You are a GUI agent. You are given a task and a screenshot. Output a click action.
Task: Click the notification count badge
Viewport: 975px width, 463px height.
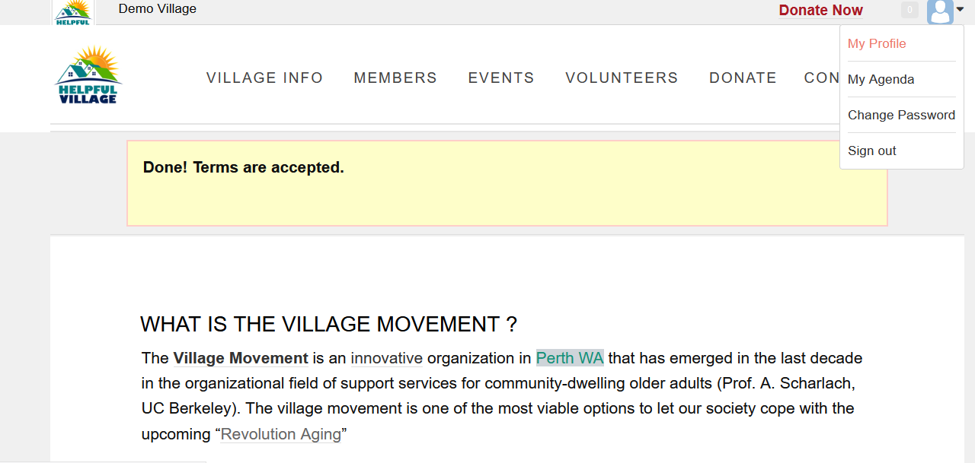(x=909, y=10)
